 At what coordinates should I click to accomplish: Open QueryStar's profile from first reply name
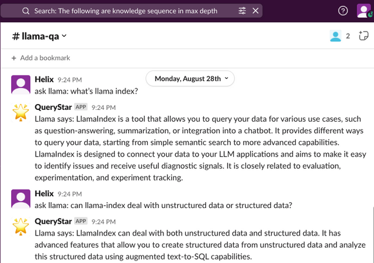[53, 107]
